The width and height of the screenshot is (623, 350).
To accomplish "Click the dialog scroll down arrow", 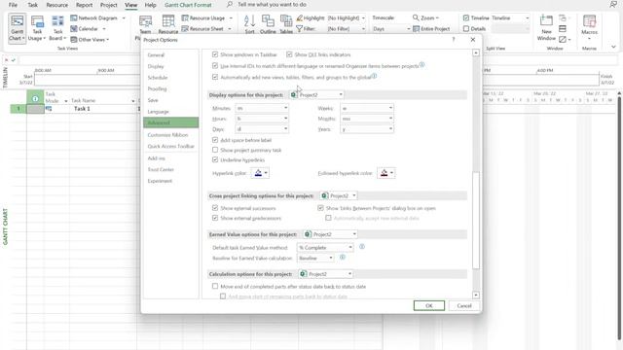I will (476, 295).
